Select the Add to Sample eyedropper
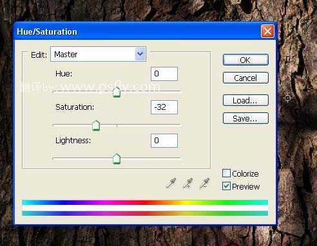 187,183
